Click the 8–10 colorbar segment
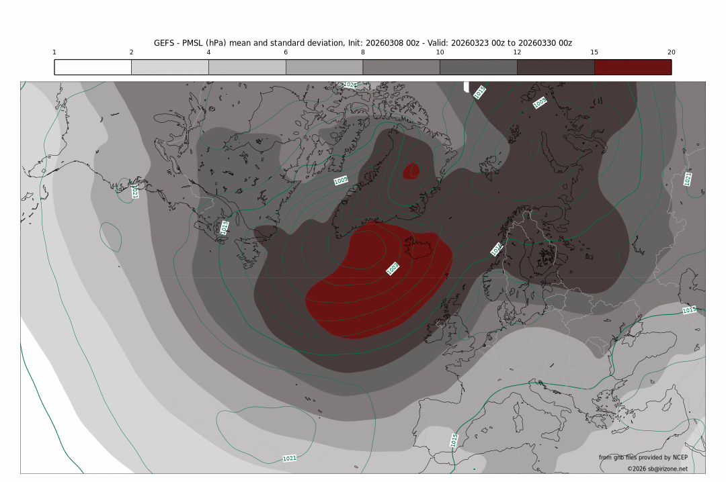This screenshot has width=726, height=482. coord(401,67)
